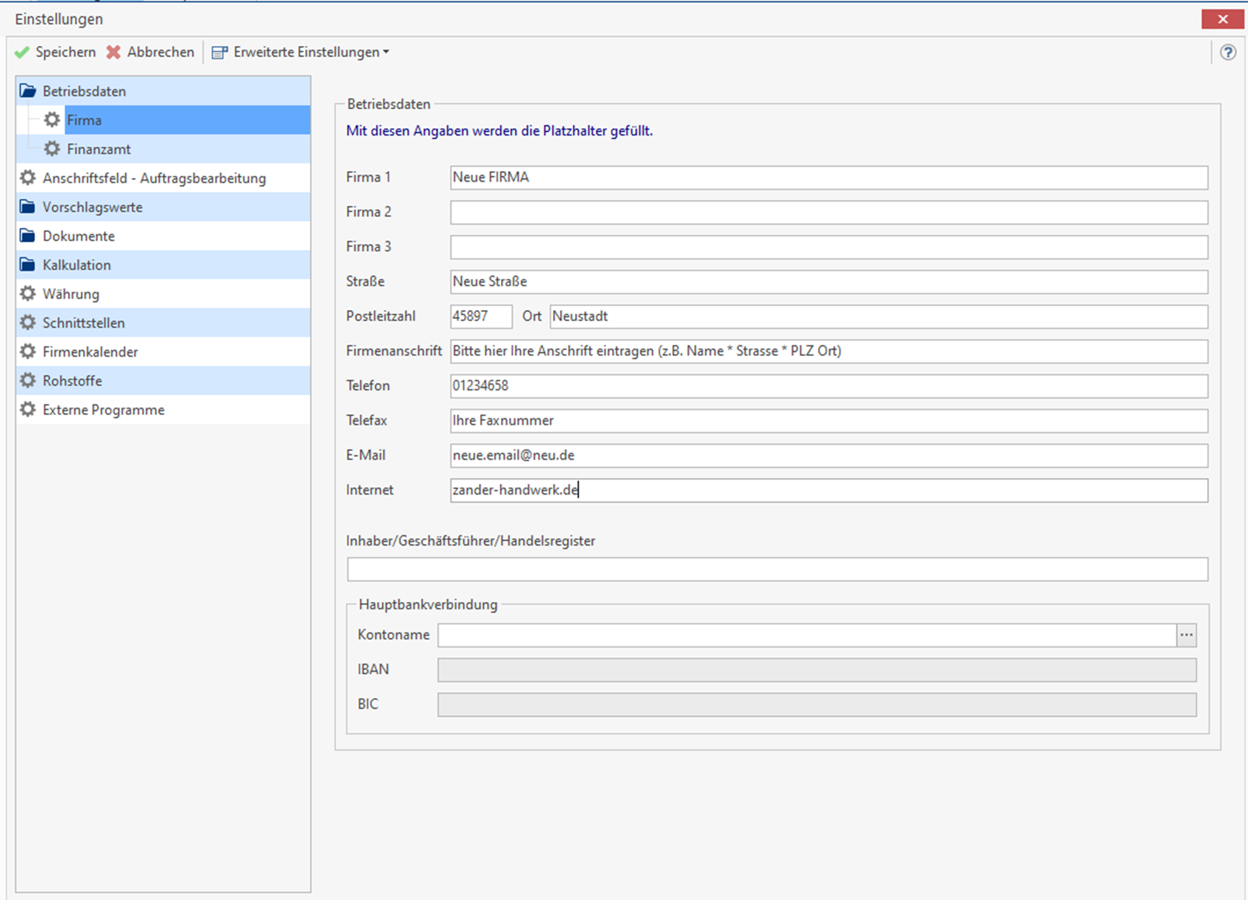Click the Telefax field with Ihre Faxnummer
The image size is (1248, 900).
pyautogui.click(x=828, y=420)
